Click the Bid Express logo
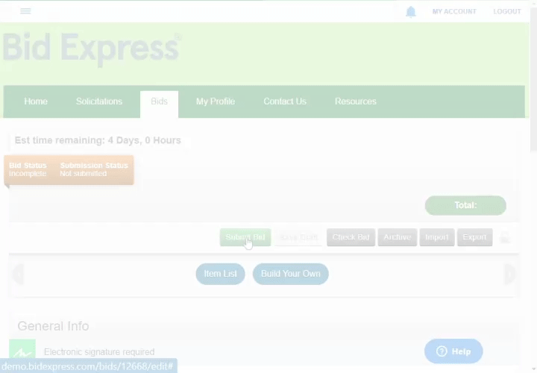This screenshot has width=537, height=373. 91,48
